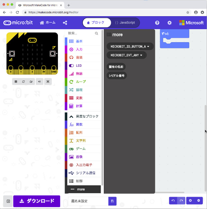This screenshot has width=207, height=209.
Task: Click the browser address bar URL
Action: point(53,12)
